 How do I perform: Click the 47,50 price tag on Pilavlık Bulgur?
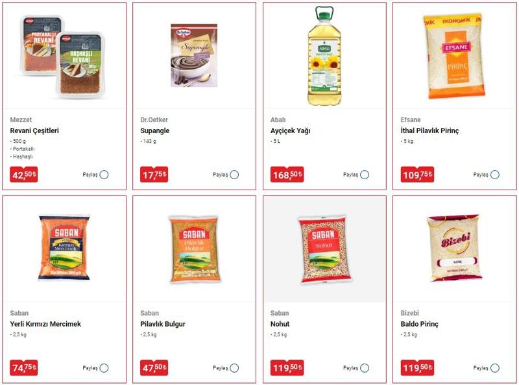pos(154,367)
